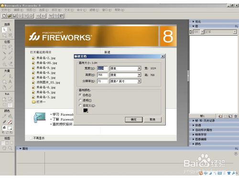Click the 取消 Cancel button
Image resolution: width=239 pixels, height=179 pixels.
[152, 119]
